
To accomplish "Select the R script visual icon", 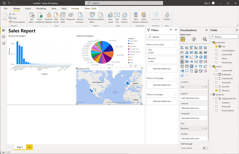I will (196, 66).
